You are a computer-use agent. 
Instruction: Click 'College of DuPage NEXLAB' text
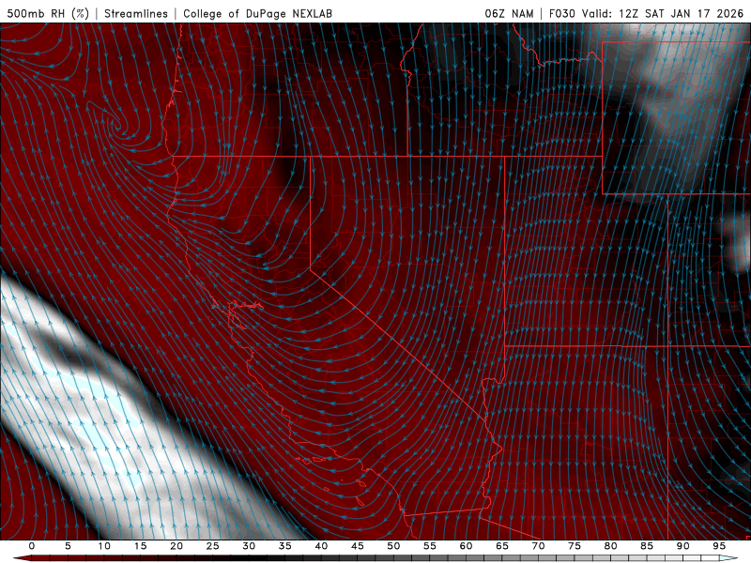point(257,13)
